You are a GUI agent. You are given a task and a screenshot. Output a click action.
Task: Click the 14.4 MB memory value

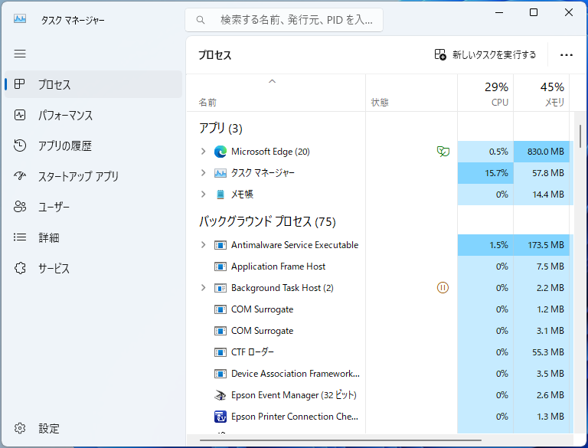pyautogui.click(x=548, y=195)
